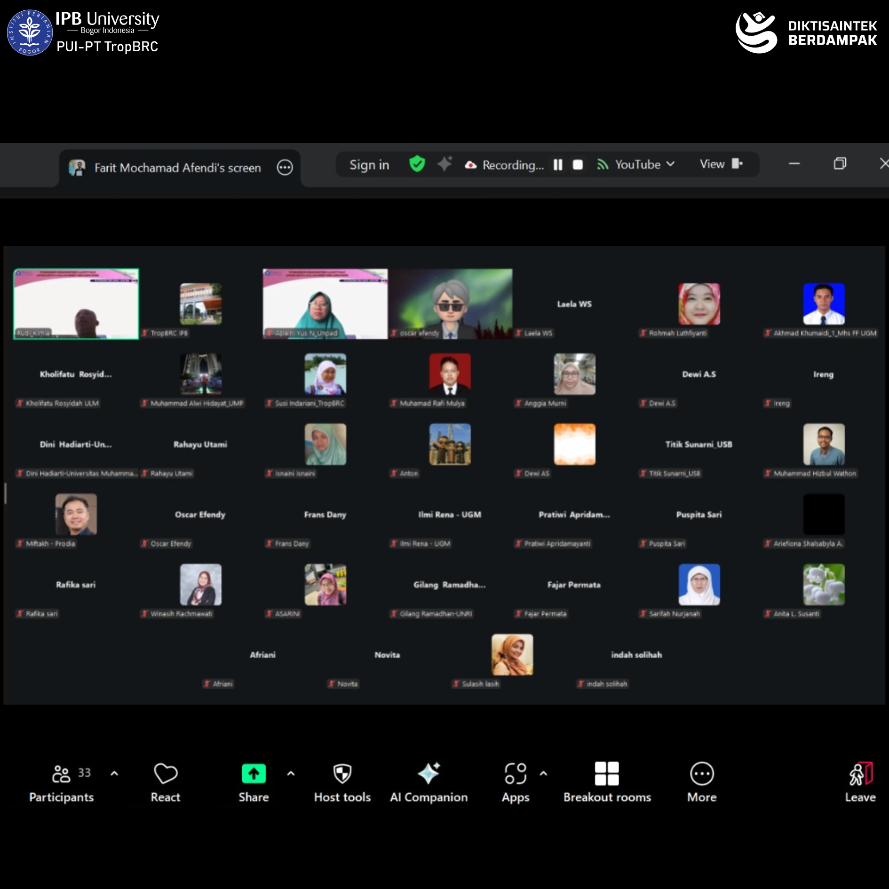Viewport: 889px width, 889px height.
Task: Select oscar efendy's video thumbnail
Action: [x=450, y=303]
